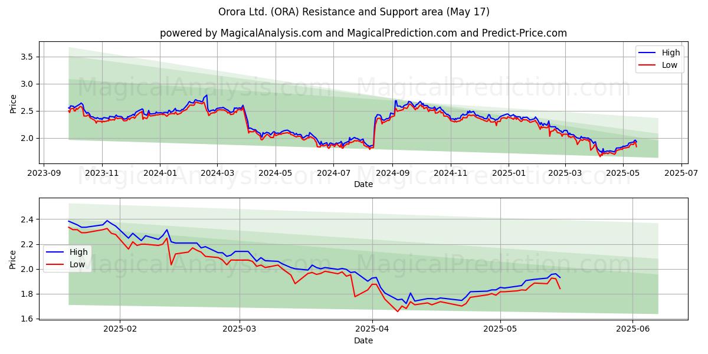
Task: Click the 2.0 price tick on bottom chart
Action: point(28,269)
